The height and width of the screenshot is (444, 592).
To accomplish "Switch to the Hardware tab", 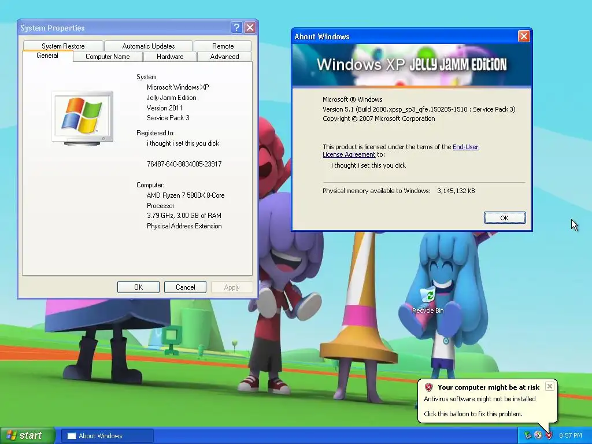I will [170, 57].
